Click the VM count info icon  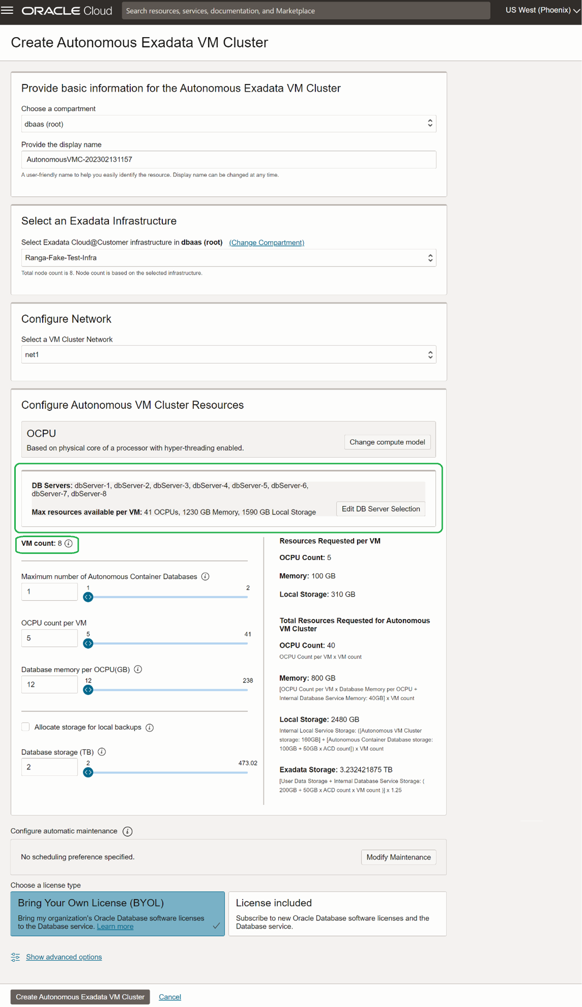pos(69,544)
